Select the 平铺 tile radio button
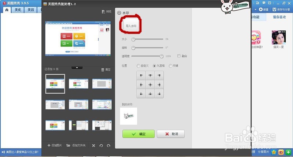Image resolution: width=293 pixels, height=157 pixels. [170, 66]
